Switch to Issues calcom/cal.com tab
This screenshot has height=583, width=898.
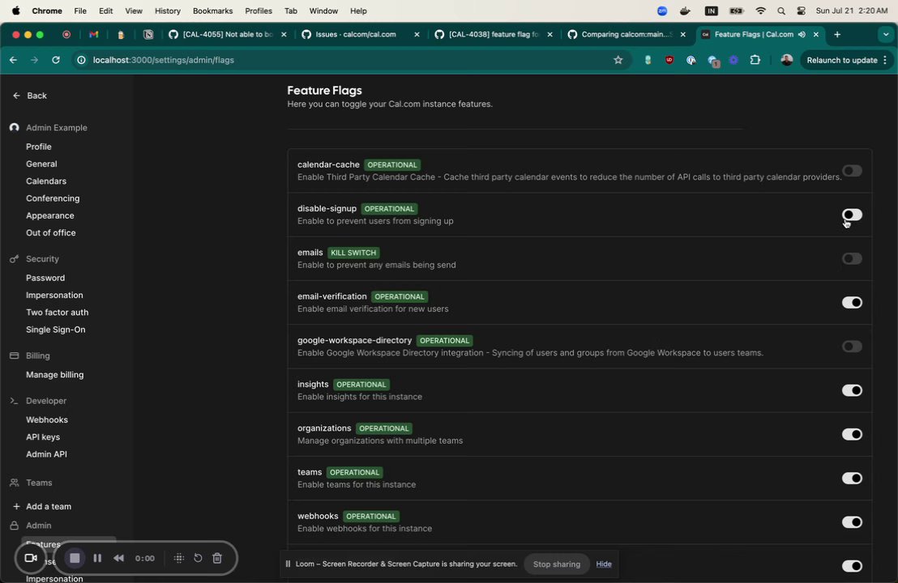(x=360, y=34)
